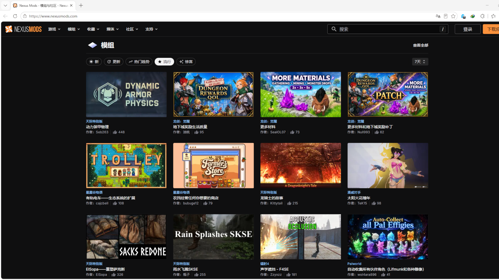Screen dimensions: 499x280
Task: Open the 有轨电车——生态系统的扩展 mod title
Action: tap(110, 198)
